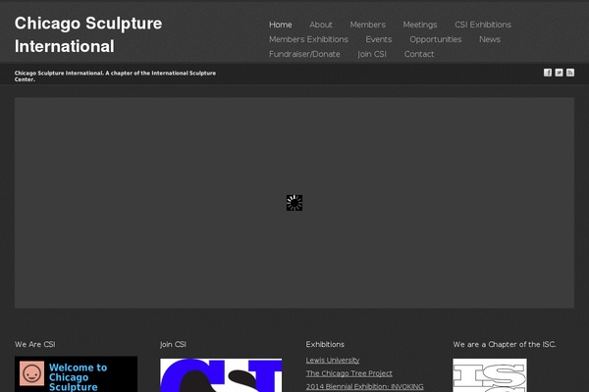Follow the 2014 Biennial Exhibition link

coord(365,386)
